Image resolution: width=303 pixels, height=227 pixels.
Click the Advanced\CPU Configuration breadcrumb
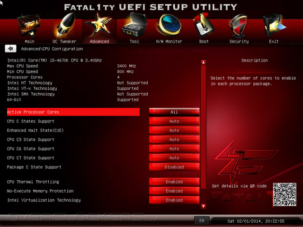[x=52, y=49]
